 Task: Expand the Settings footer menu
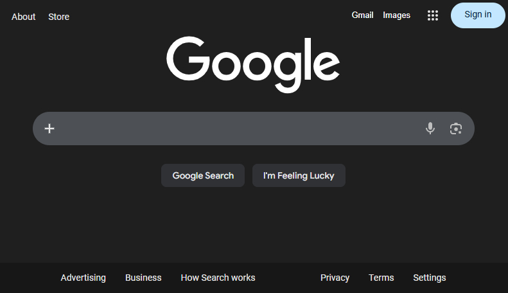point(429,278)
